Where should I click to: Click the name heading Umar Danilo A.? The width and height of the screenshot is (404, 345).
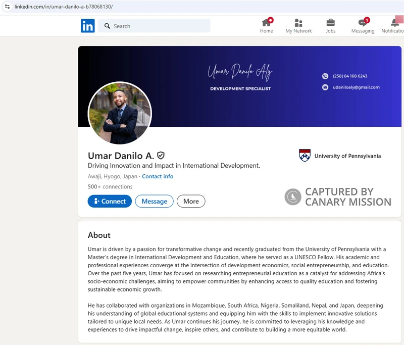pos(121,156)
